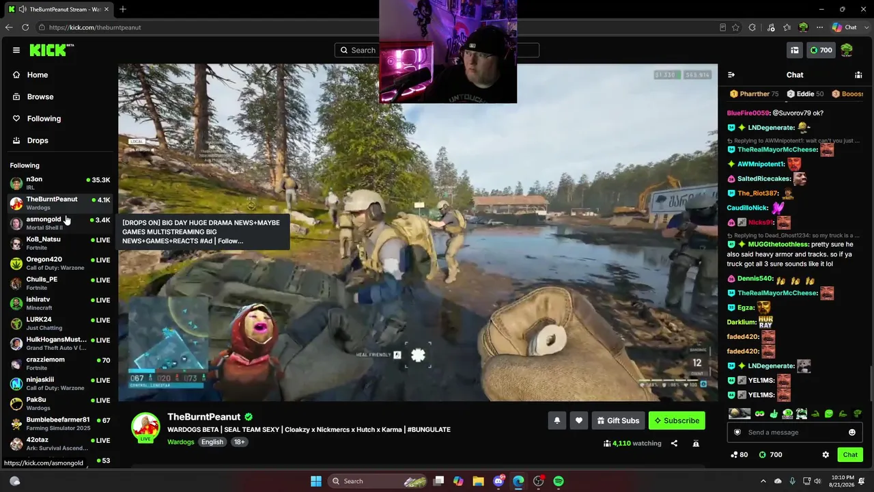Click the Kick search field

tap(437, 50)
